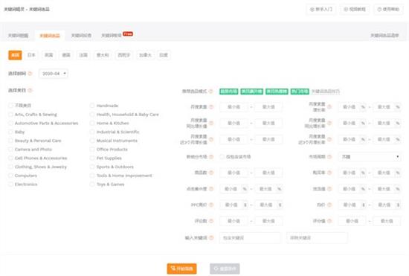This screenshot has height=276, width=409.
Task: Focus the PPC竞价 minimum value field
Action: 231,205
